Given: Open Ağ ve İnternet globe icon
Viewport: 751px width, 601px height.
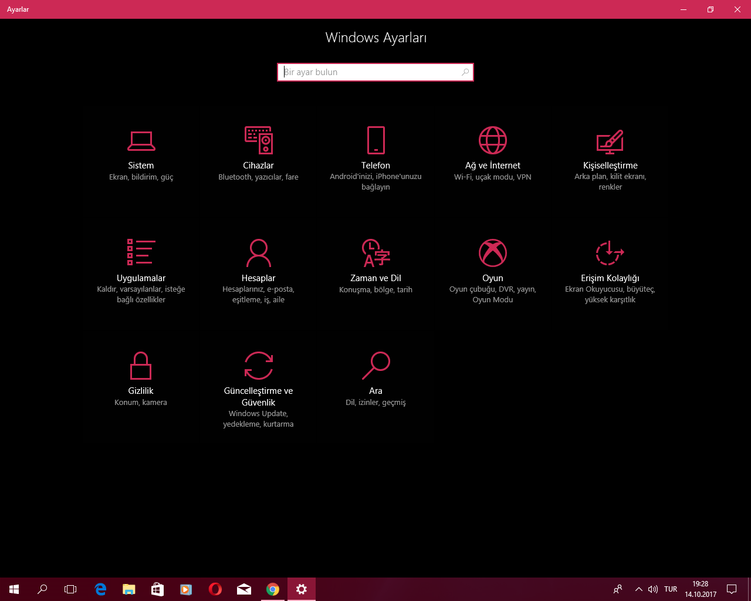Looking at the screenshot, I should coord(493,140).
